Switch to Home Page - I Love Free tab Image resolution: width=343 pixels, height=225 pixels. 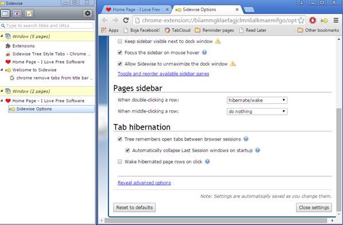point(137,10)
